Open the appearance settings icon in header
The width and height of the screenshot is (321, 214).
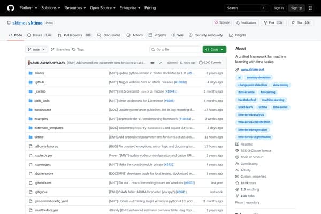(310, 8)
